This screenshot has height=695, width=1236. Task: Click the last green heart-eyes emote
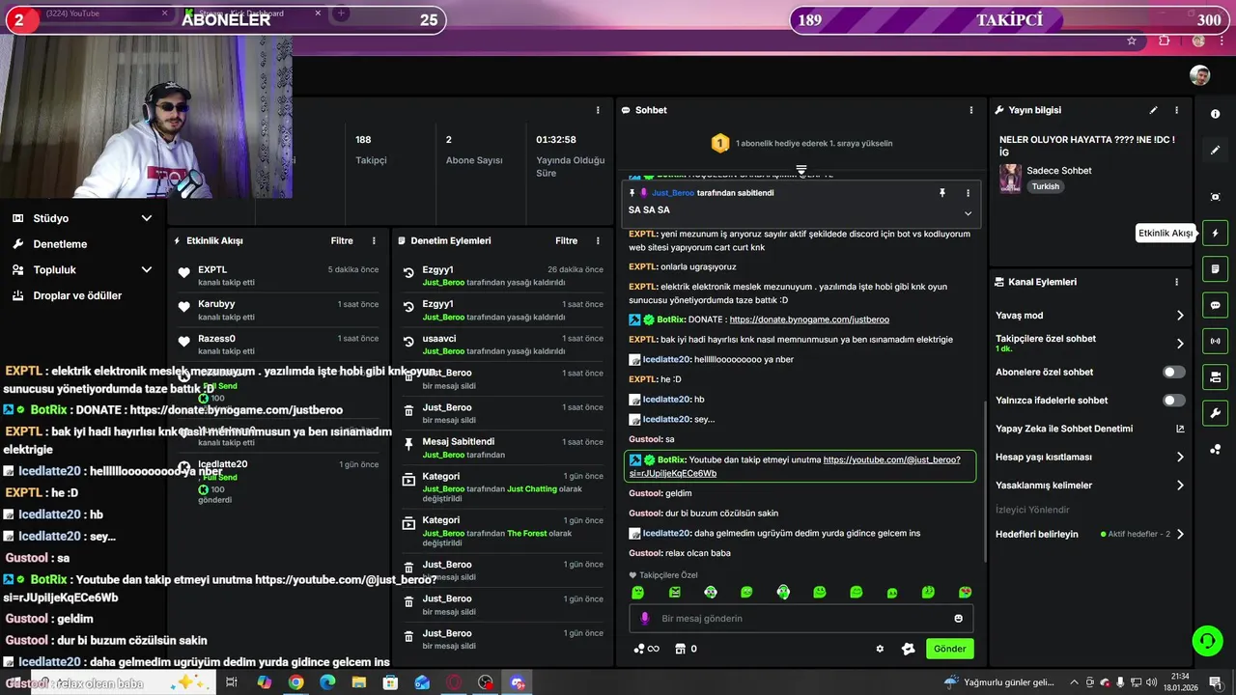(965, 592)
